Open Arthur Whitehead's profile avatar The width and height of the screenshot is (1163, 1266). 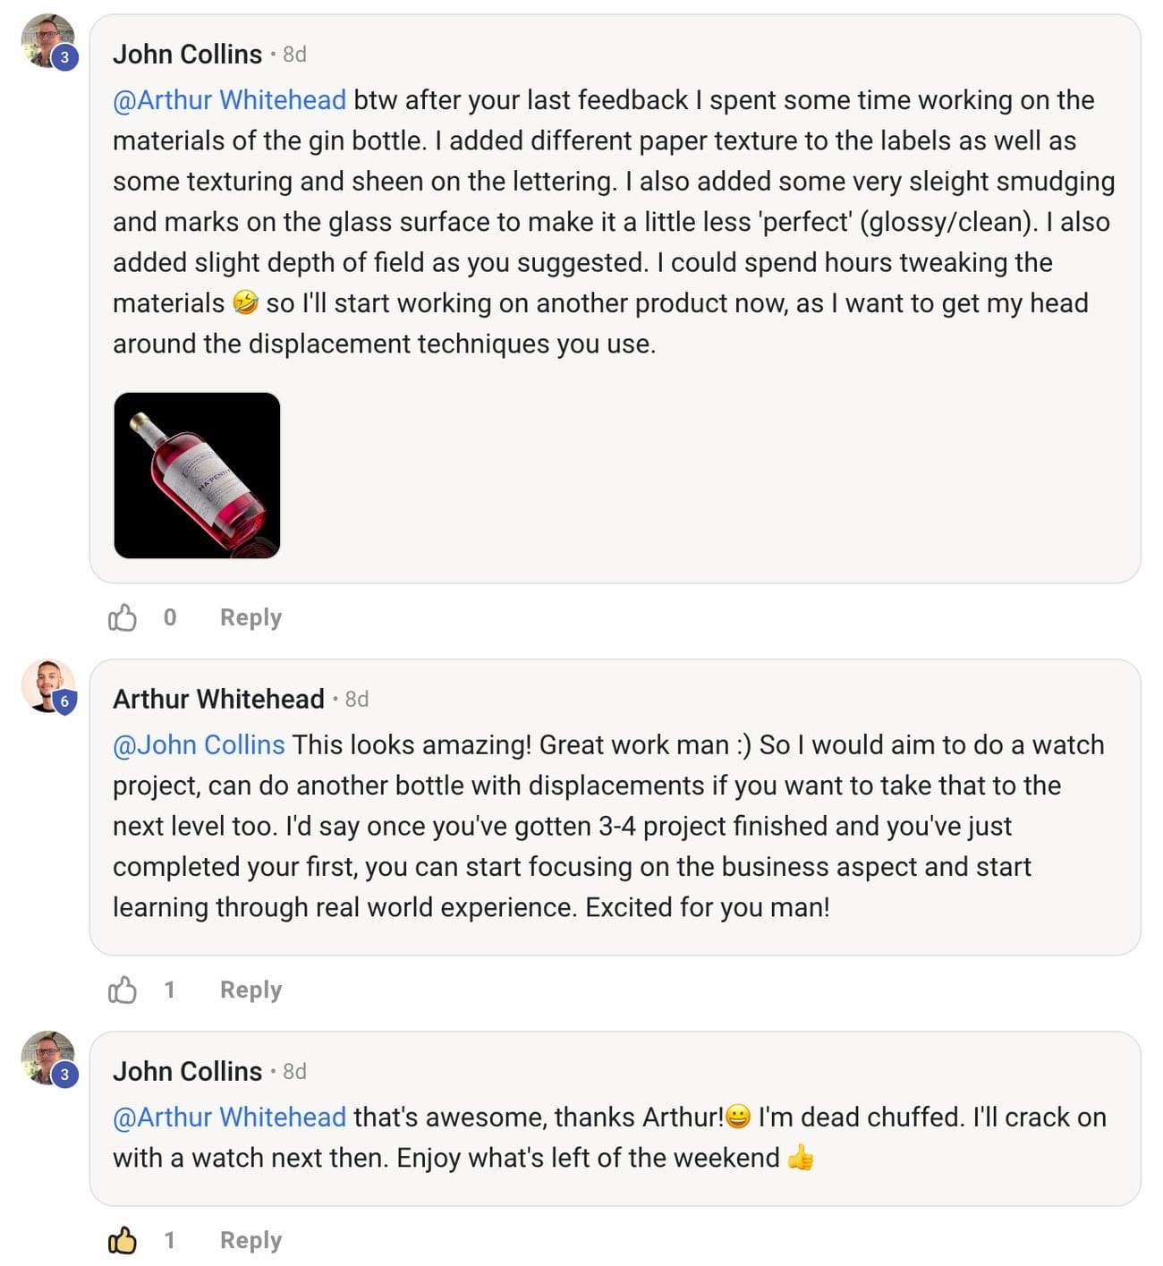click(x=47, y=685)
